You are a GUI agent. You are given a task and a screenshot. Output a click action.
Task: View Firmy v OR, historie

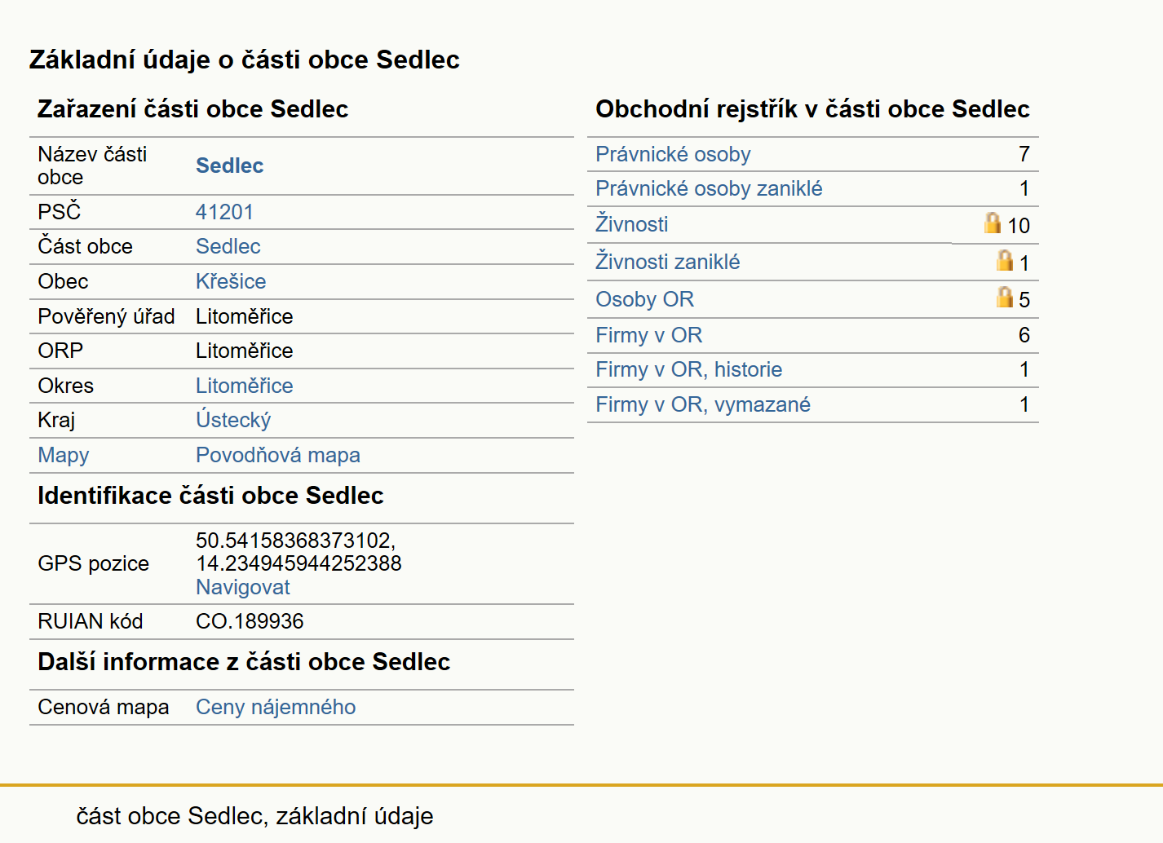689,369
